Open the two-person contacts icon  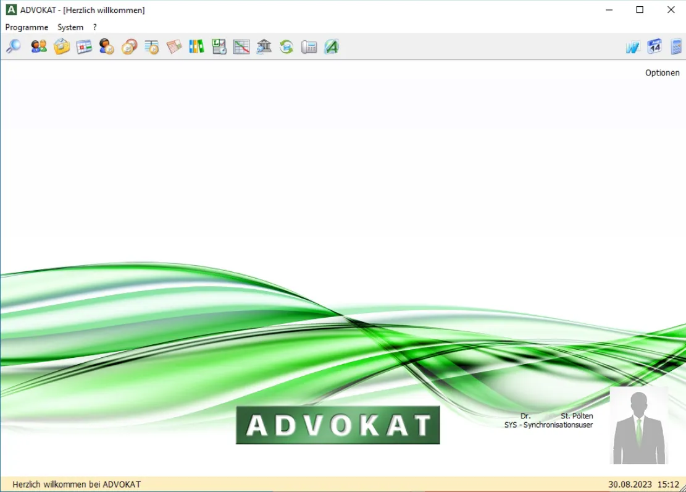pos(39,46)
